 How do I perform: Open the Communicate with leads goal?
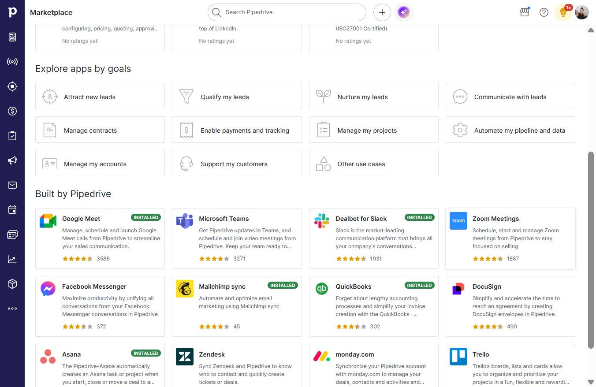pos(510,96)
